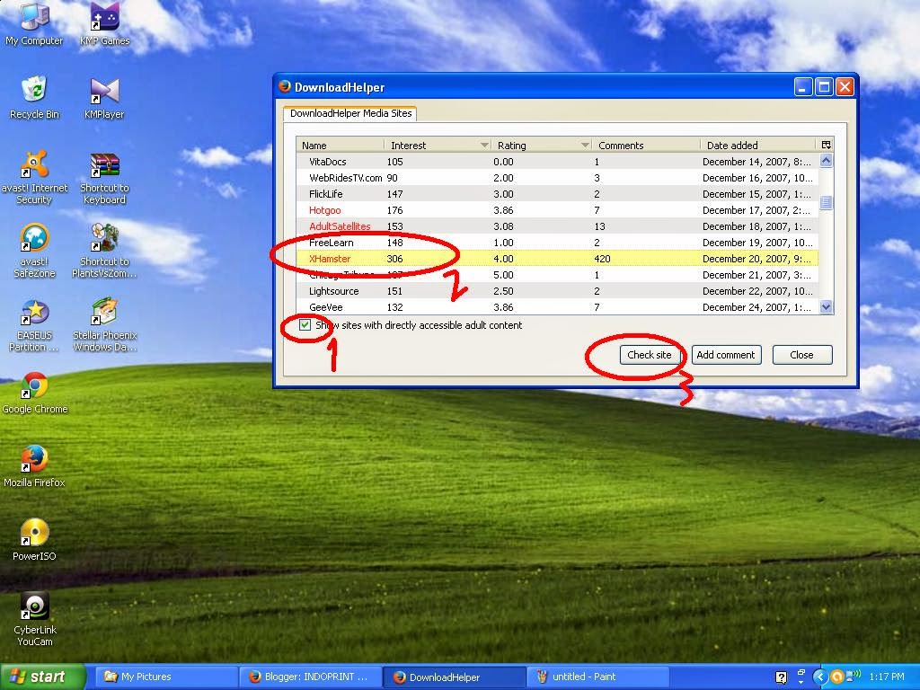The height and width of the screenshot is (690, 920).
Task: Sort by Rating column header
Action: pyautogui.click(x=541, y=145)
